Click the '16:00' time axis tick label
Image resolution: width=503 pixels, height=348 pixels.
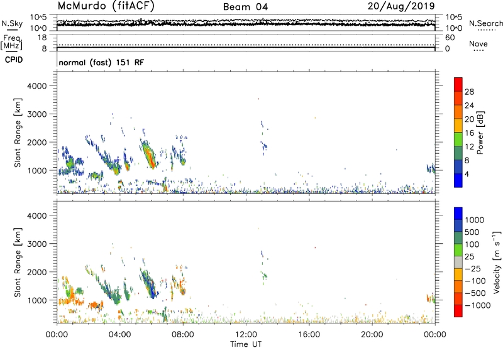tap(309, 335)
